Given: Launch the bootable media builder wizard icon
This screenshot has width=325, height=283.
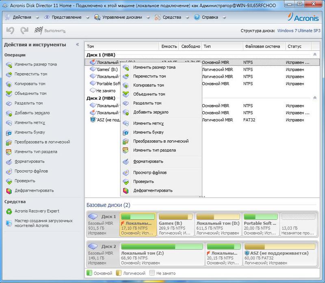Looking at the screenshot, I should coord(9,223).
